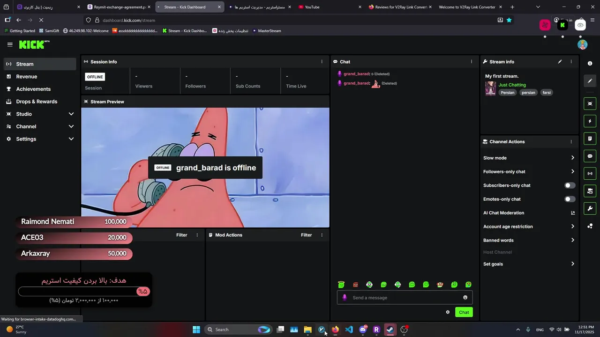This screenshot has height=337, width=600.
Task: Open Banned words settings
Action: click(529, 240)
